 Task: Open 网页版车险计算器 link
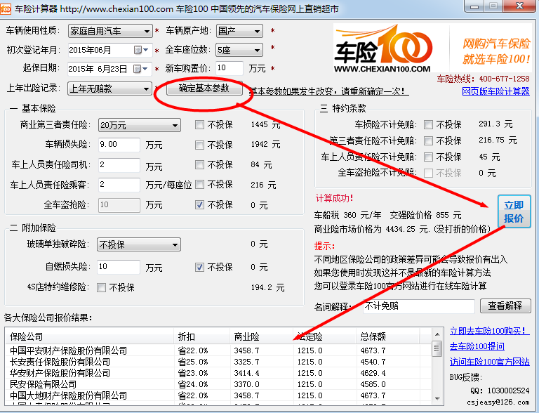coord(495,91)
